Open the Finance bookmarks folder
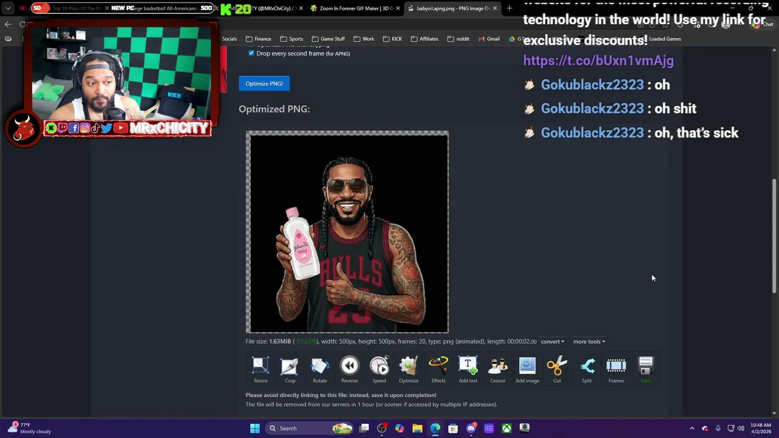Image resolution: width=779 pixels, height=438 pixels. [x=259, y=39]
